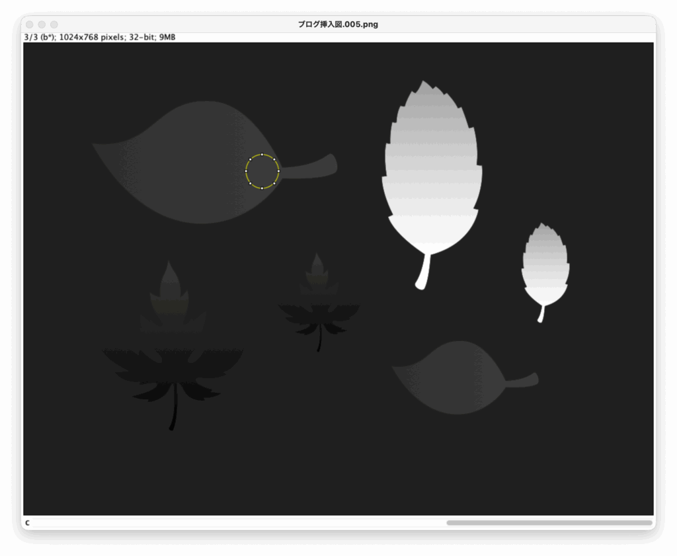
Task: Click the upper-left handle of the circular selection
Action: pyautogui.click(x=251, y=159)
